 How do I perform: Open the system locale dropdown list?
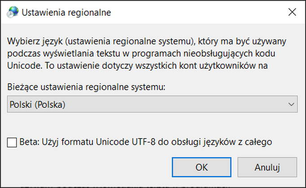click(153, 105)
